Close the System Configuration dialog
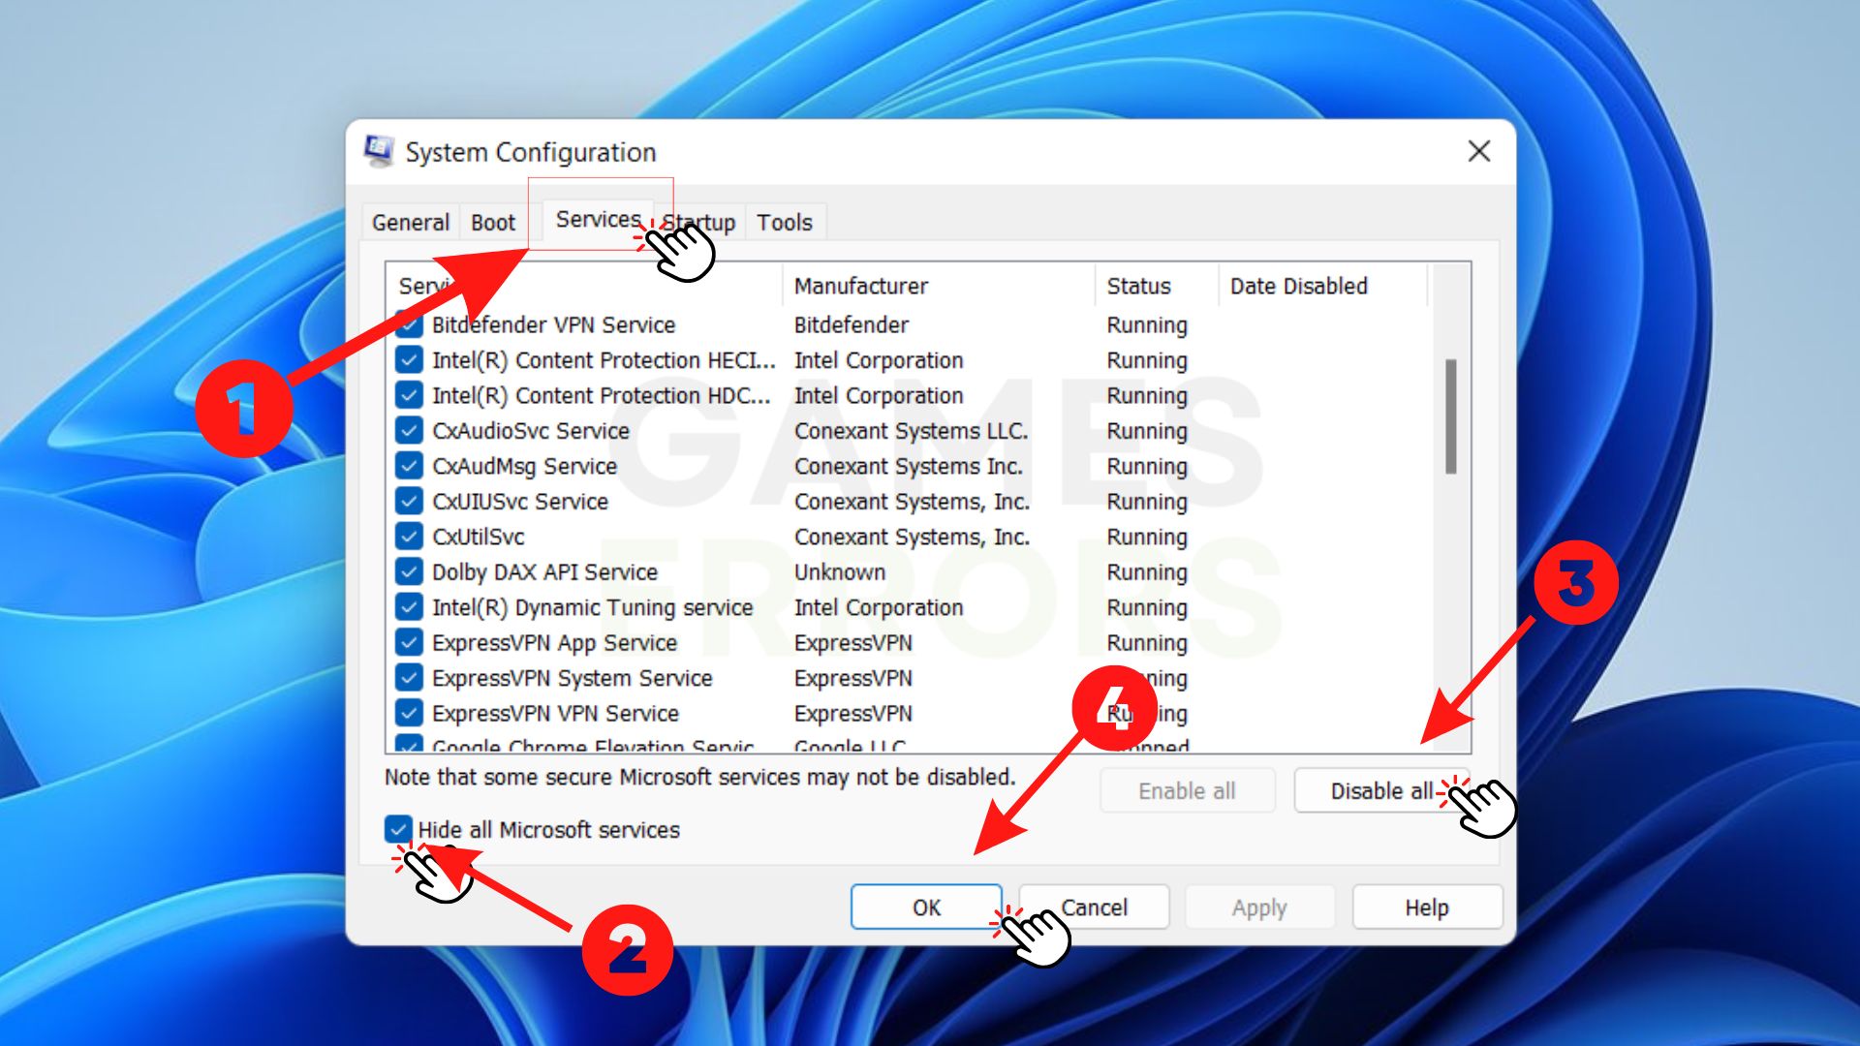1860x1046 pixels. [1478, 151]
